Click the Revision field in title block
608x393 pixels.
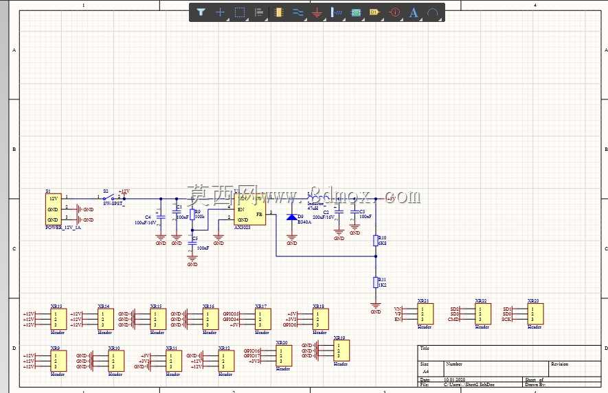[x=575, y=368]
